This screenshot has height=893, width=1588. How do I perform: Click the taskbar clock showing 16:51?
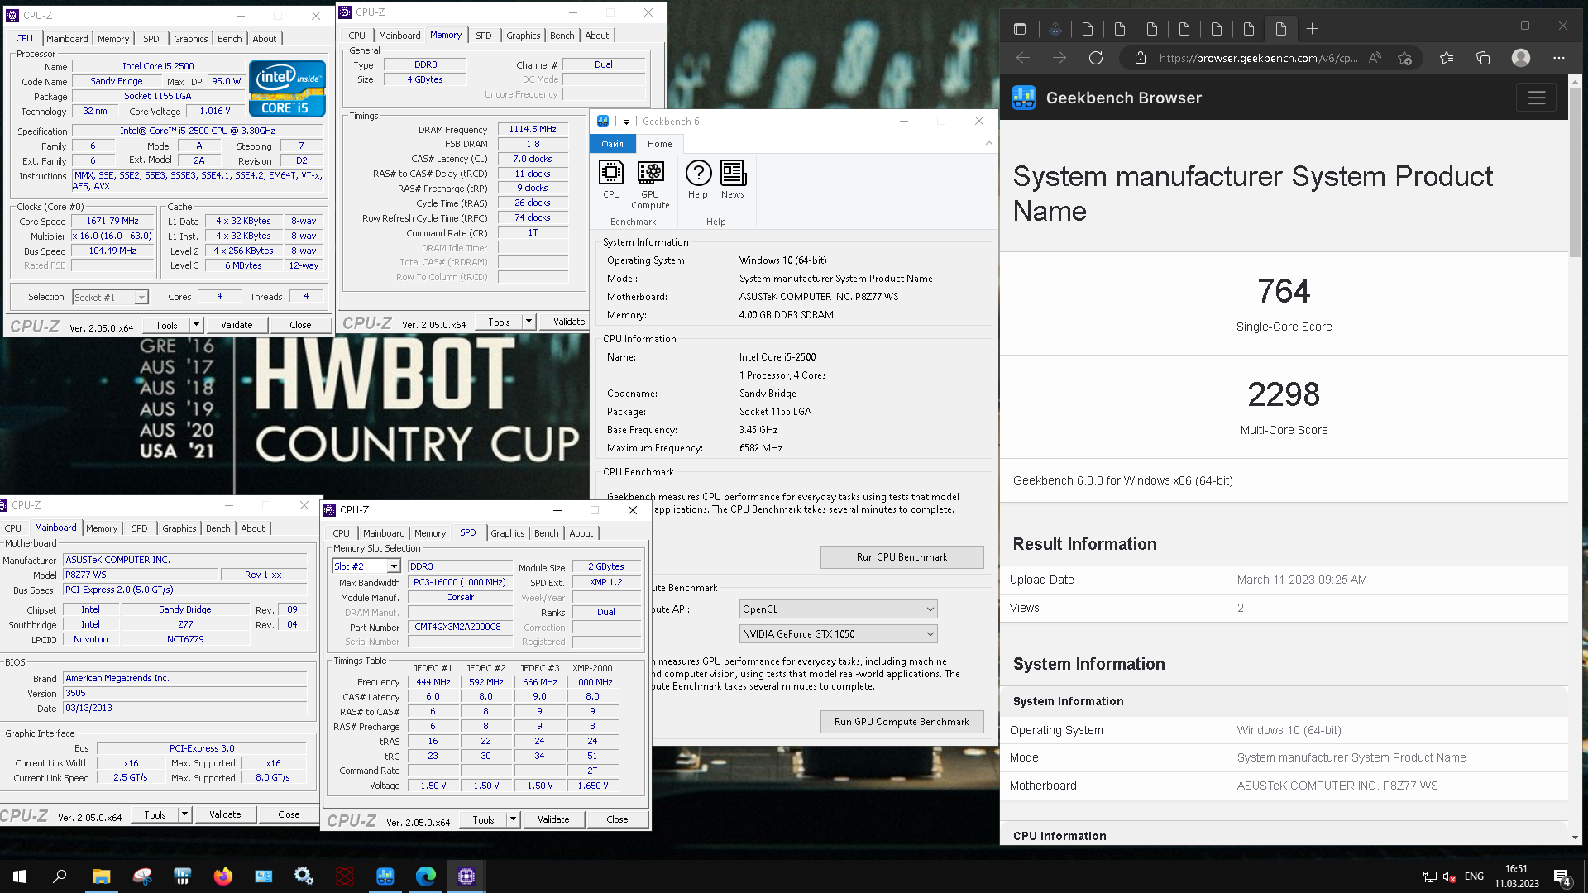(1516, 876)
